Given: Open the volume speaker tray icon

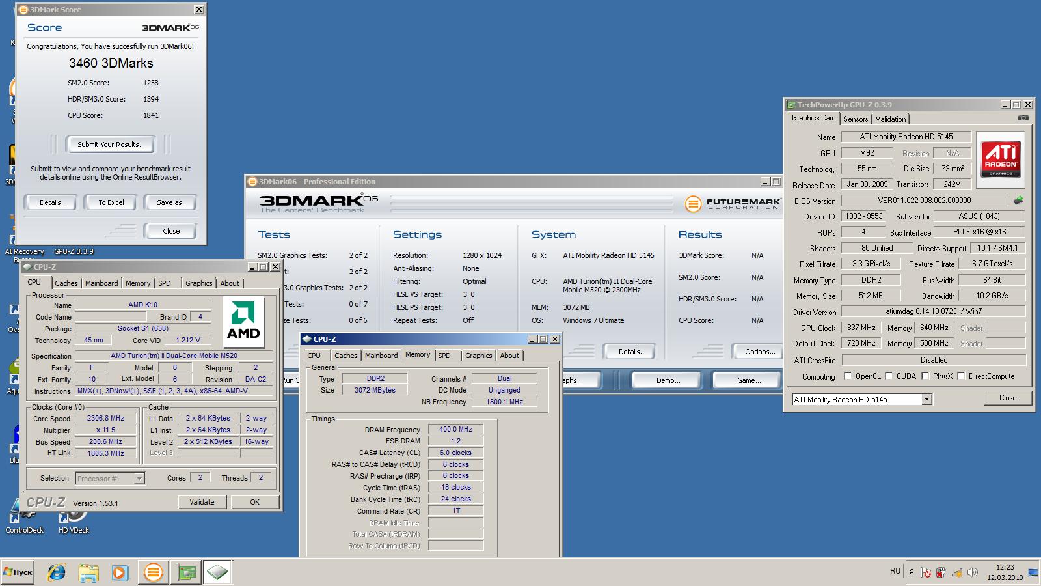Looking at the screenshot, I should coord(973,572).
